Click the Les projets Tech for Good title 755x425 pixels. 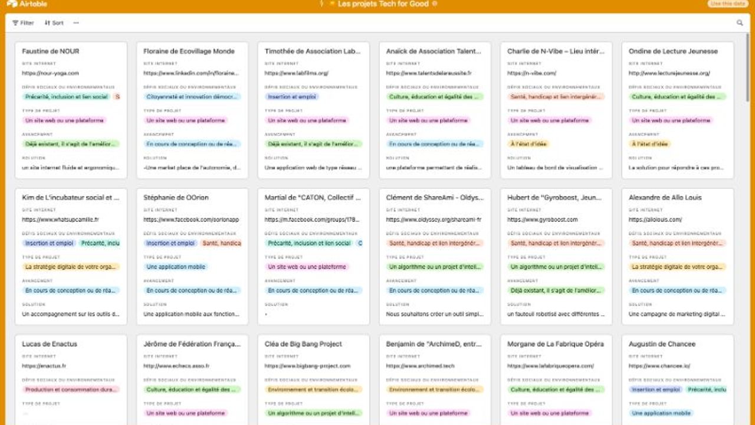(x=383, y=4)
